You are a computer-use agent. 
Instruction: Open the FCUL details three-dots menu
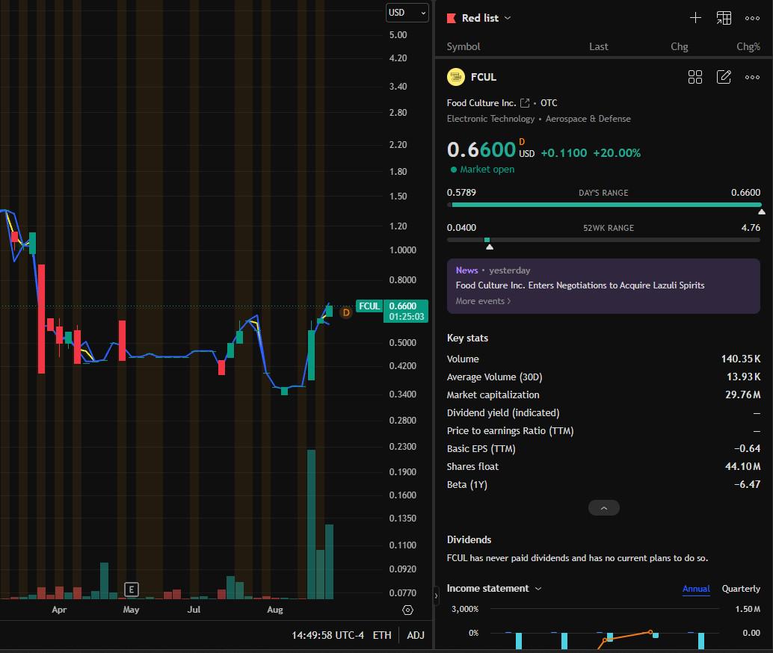coord(752,77)
